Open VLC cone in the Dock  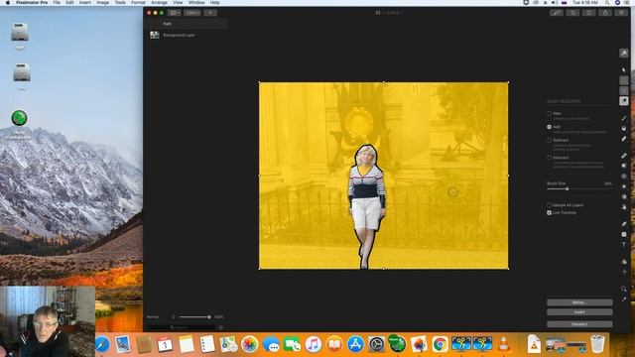[503, 344]
